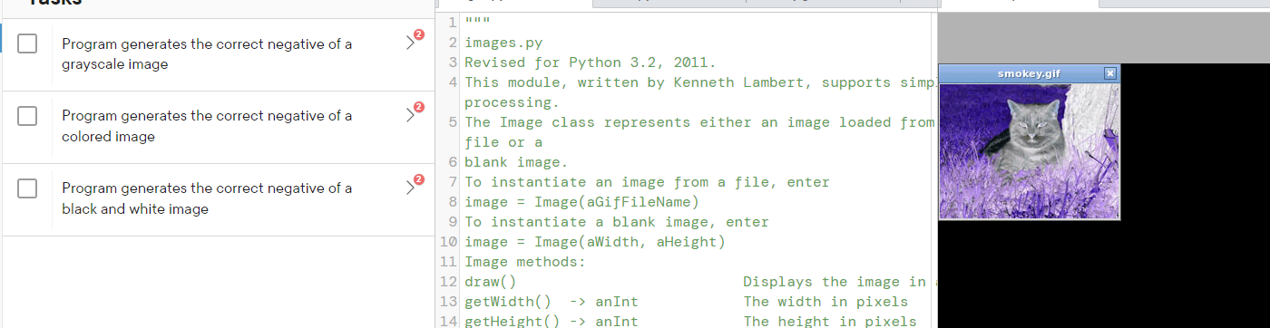This screenshot has height=328, width=1270.
Task: Expand the grayscale image task chevron
Action: pos(411,43)
